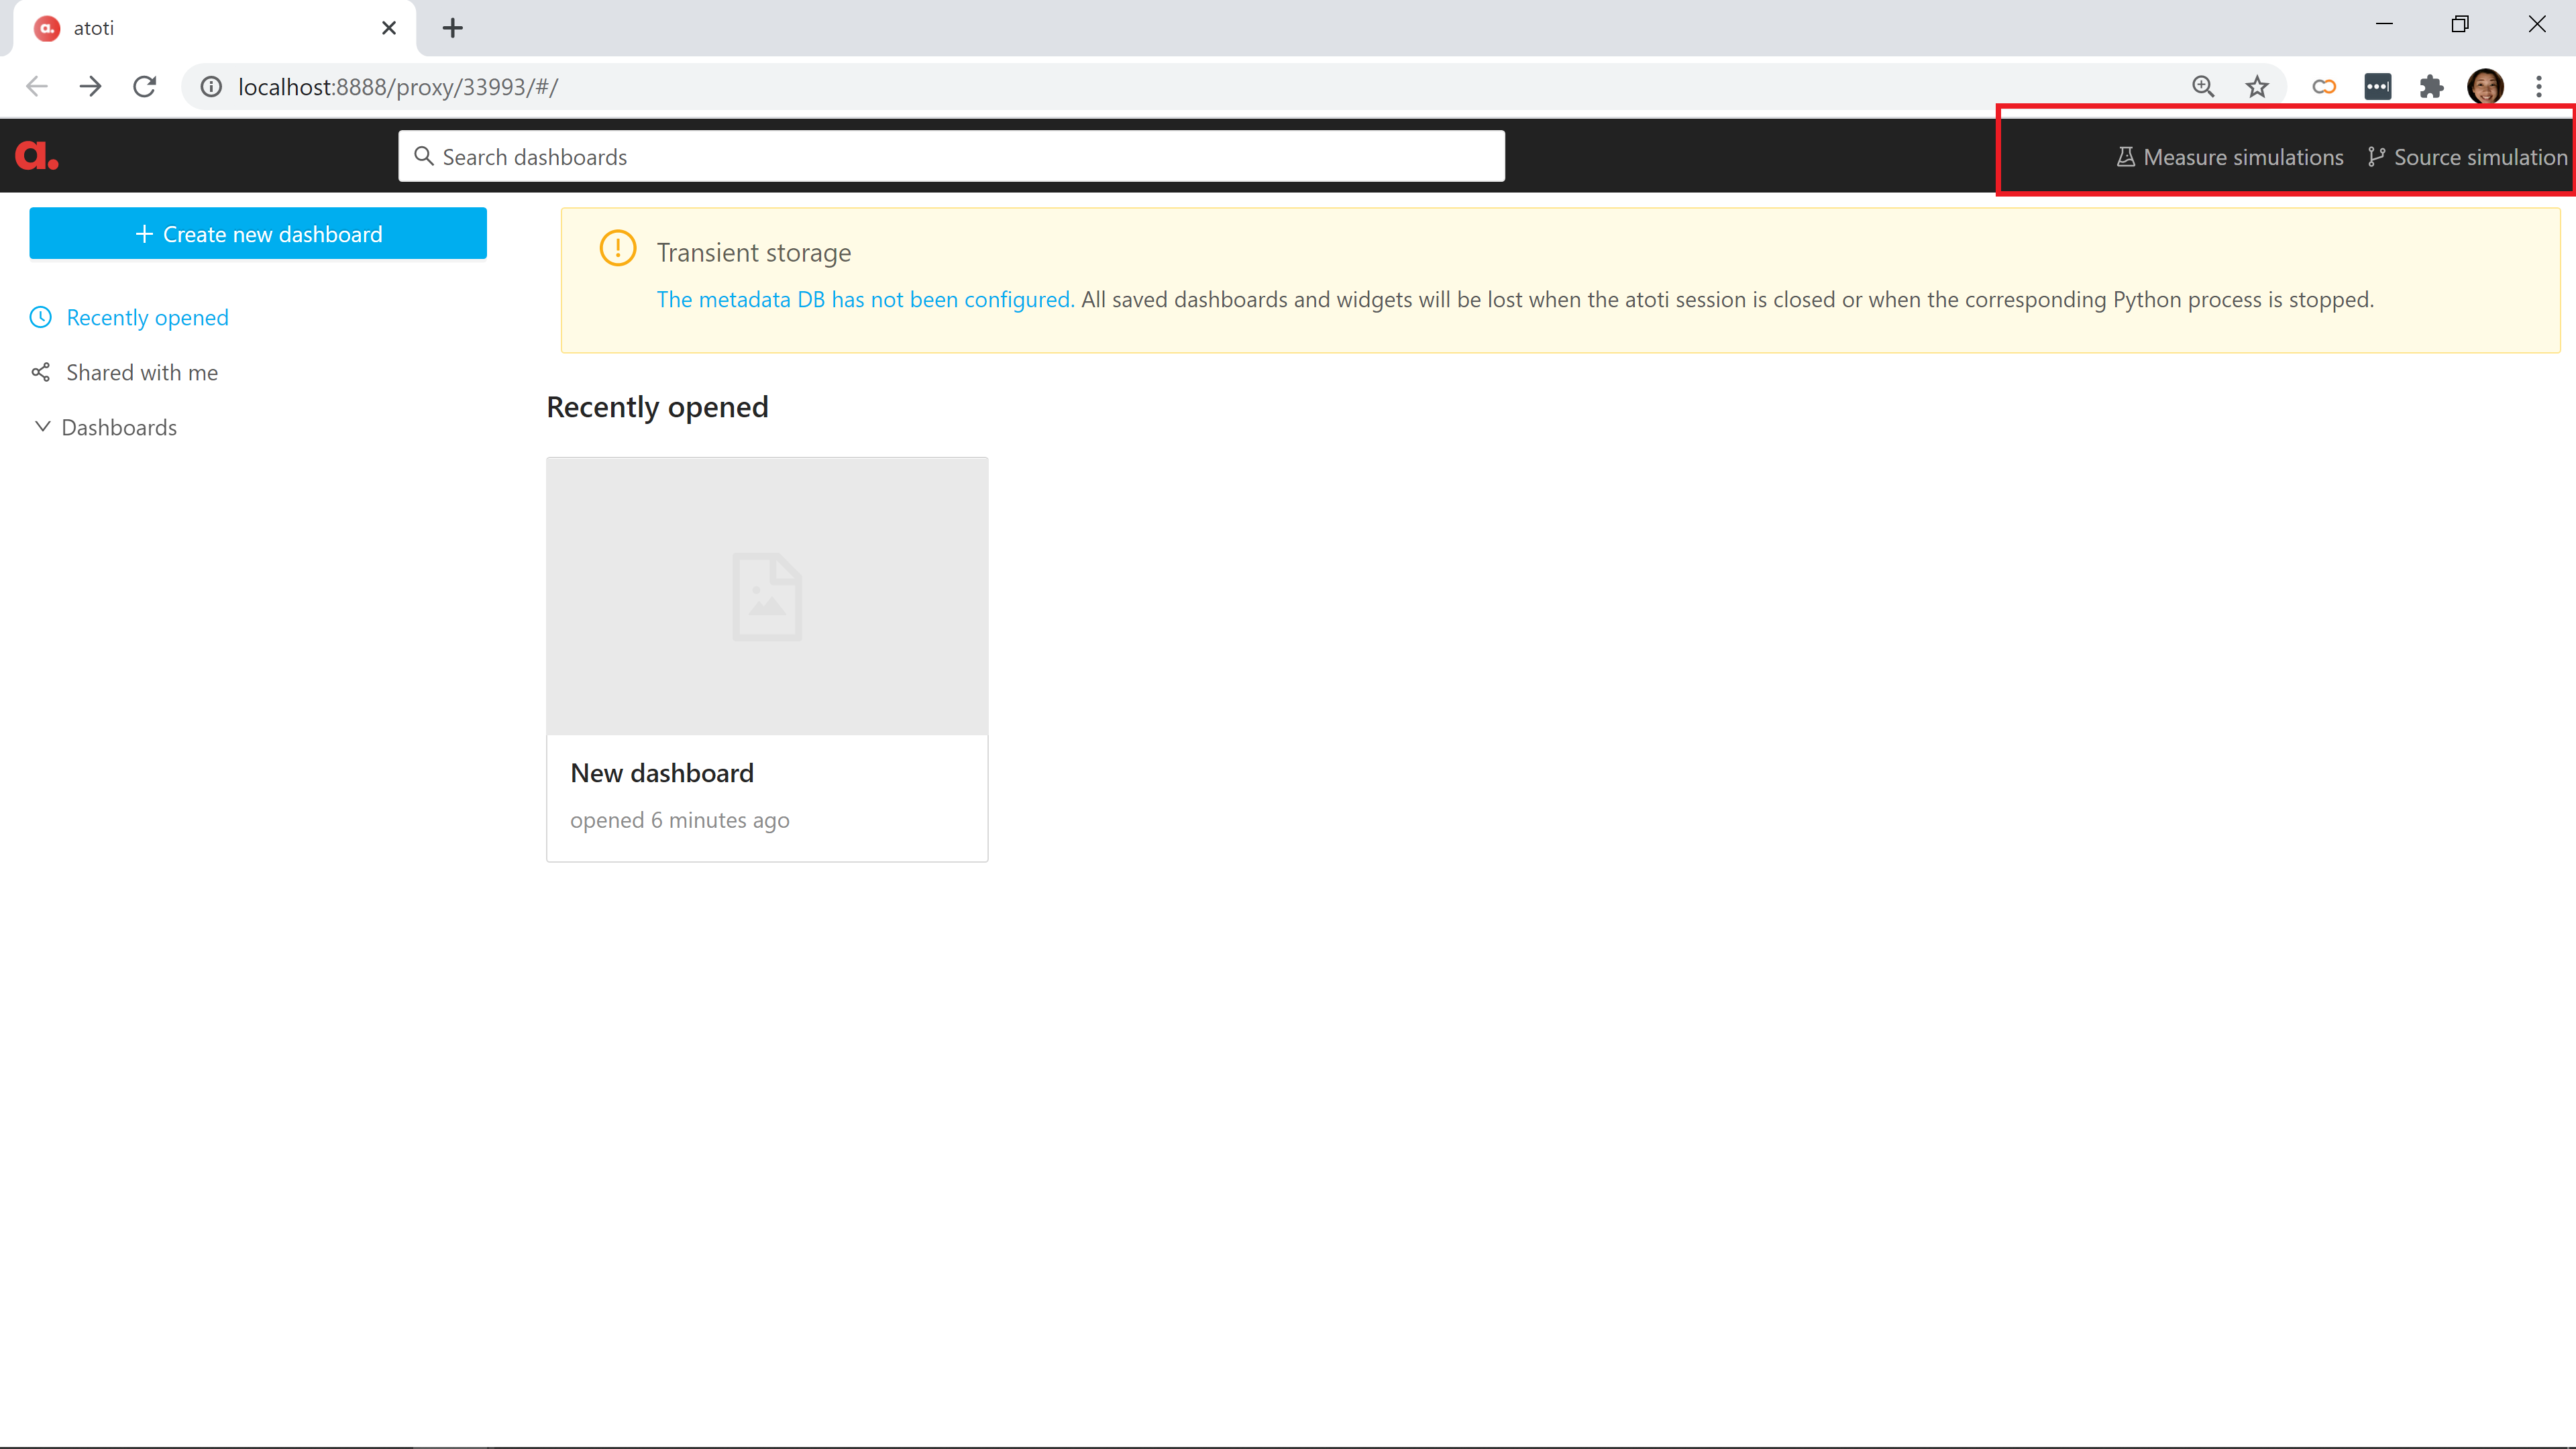Screen dimensions: 2576x1449
Task: Open Chrome three-dot menu
Action: (x=2538, y=87)
